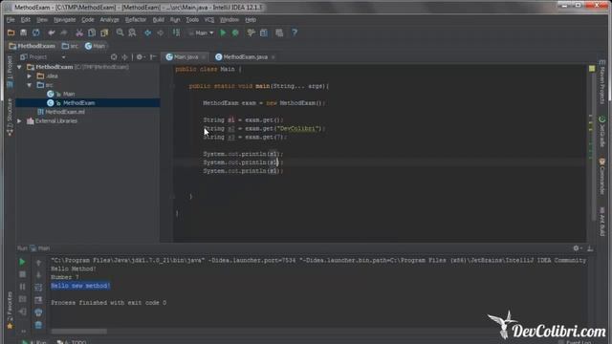Open the View menu
Viewport: 612px width, 344px height.
tap(42, 19)
